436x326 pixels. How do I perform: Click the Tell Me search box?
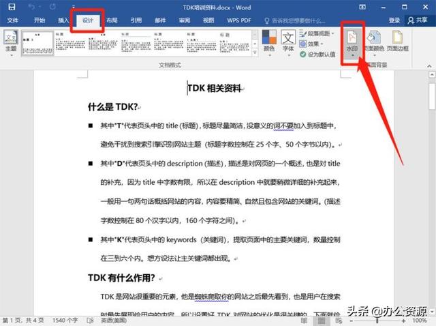(295, 20)
